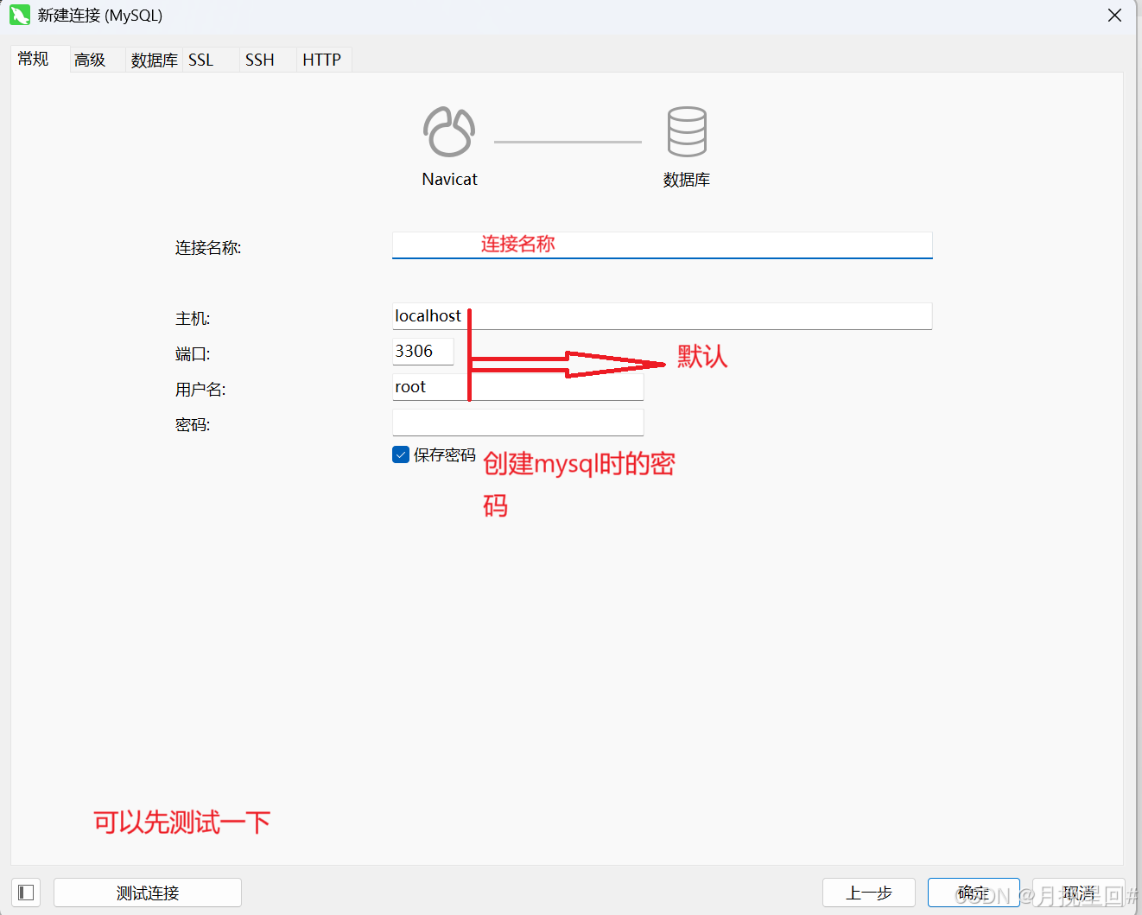Click the Navicat logo icon

click(x=449, y=131)
